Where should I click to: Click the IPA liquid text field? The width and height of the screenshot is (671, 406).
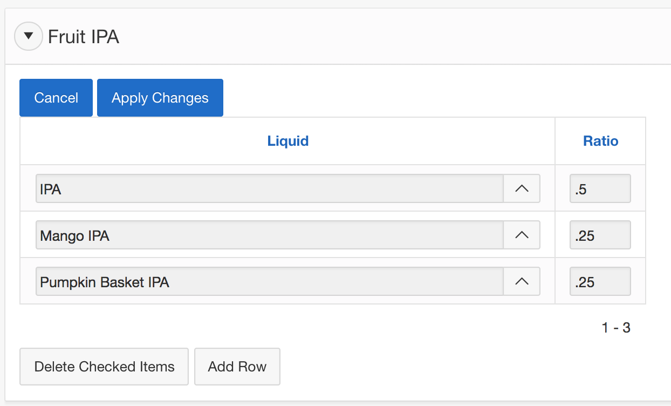[x=269, y=188]
